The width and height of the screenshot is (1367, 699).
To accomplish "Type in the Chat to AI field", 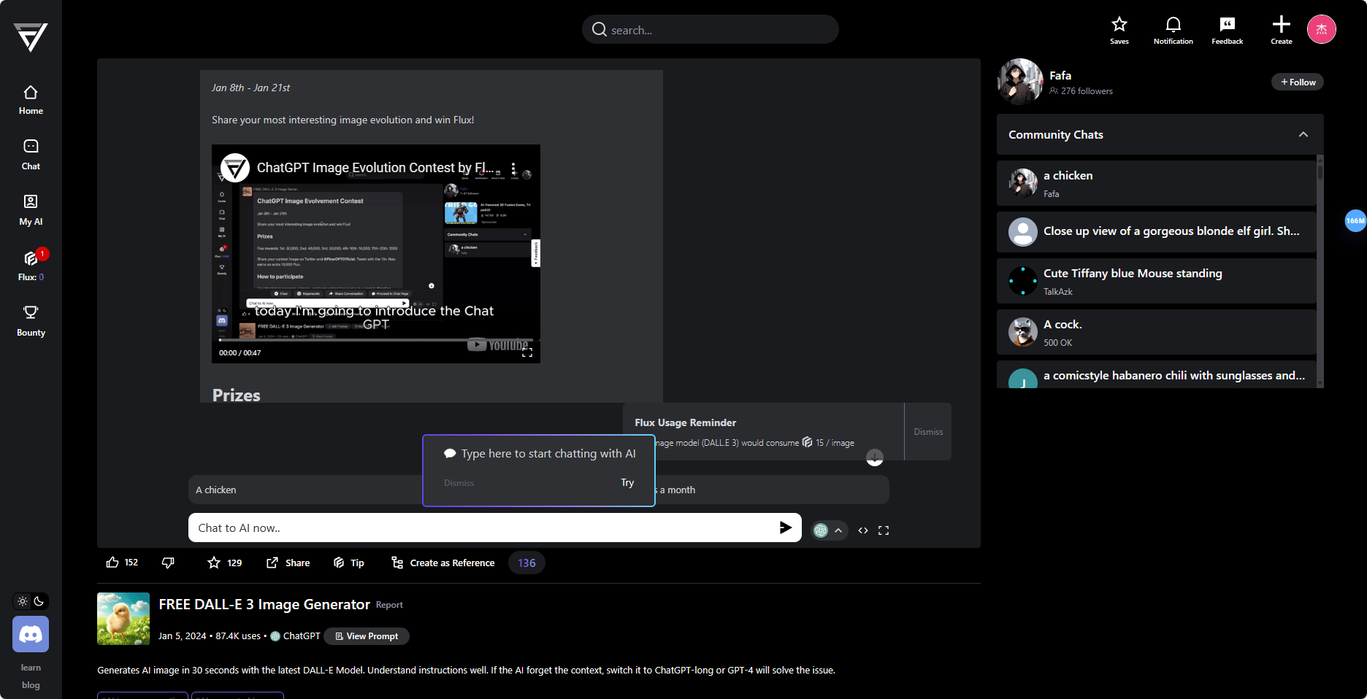I will point(482,528).
